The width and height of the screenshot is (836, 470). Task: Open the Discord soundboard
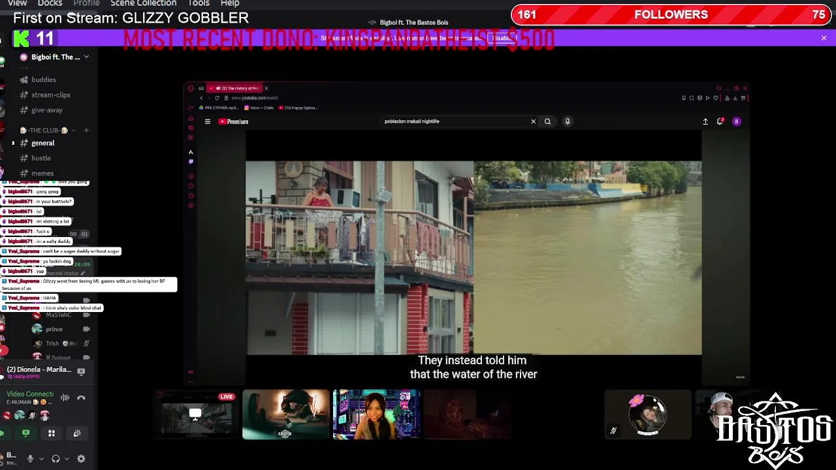(x=77, y=433)
